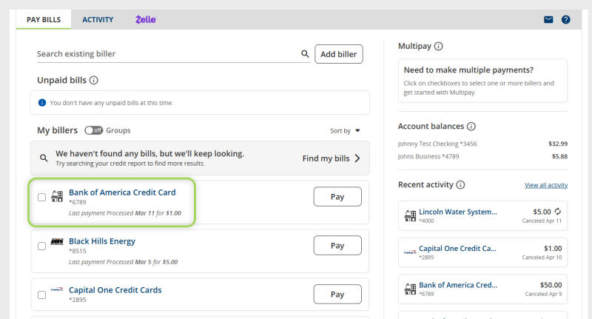The image size is (592, 319).
Task: Click the recurring icon on Lincoln Water payment
Action: (x=558, y=212)
